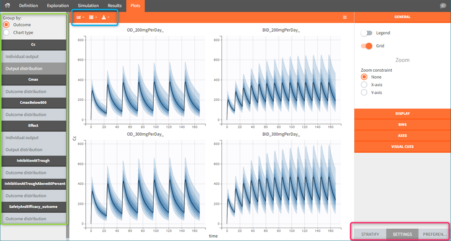Viewport: 451px width, 241px height.
Task: Toggle the Legend switch on
Action: (x=367, y=33)
